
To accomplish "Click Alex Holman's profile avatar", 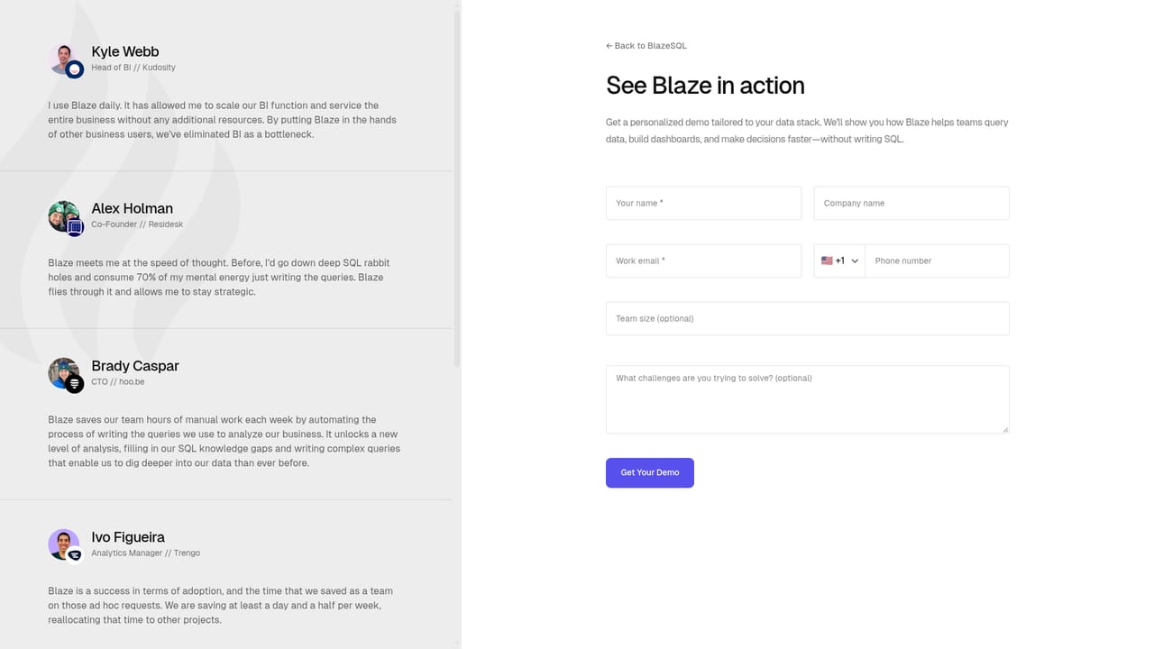I will [x=63, y=216].
